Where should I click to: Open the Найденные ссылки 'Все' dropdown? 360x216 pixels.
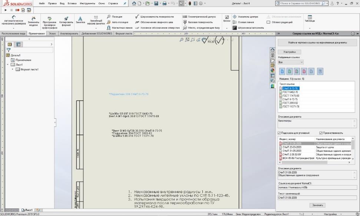point(291,62)
